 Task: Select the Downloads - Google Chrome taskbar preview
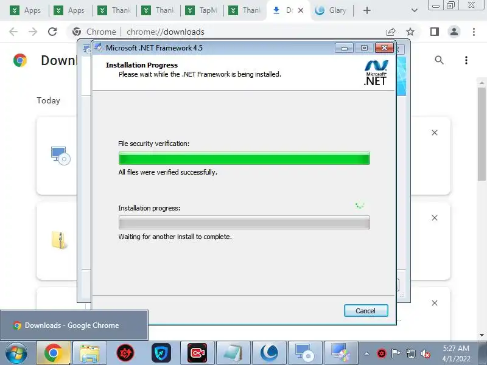74,325
